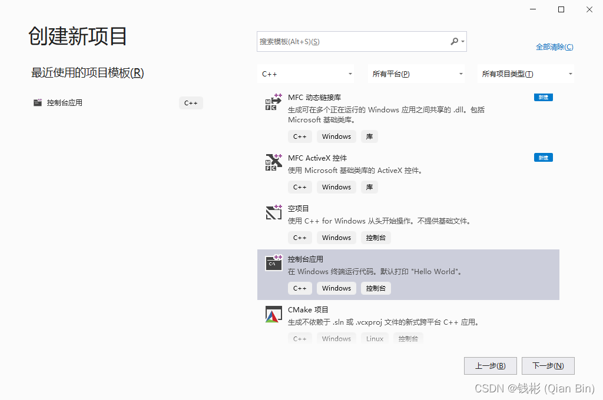Click the 控制台 tag under 空项目
603x400 pixels.
pos(376,238)
